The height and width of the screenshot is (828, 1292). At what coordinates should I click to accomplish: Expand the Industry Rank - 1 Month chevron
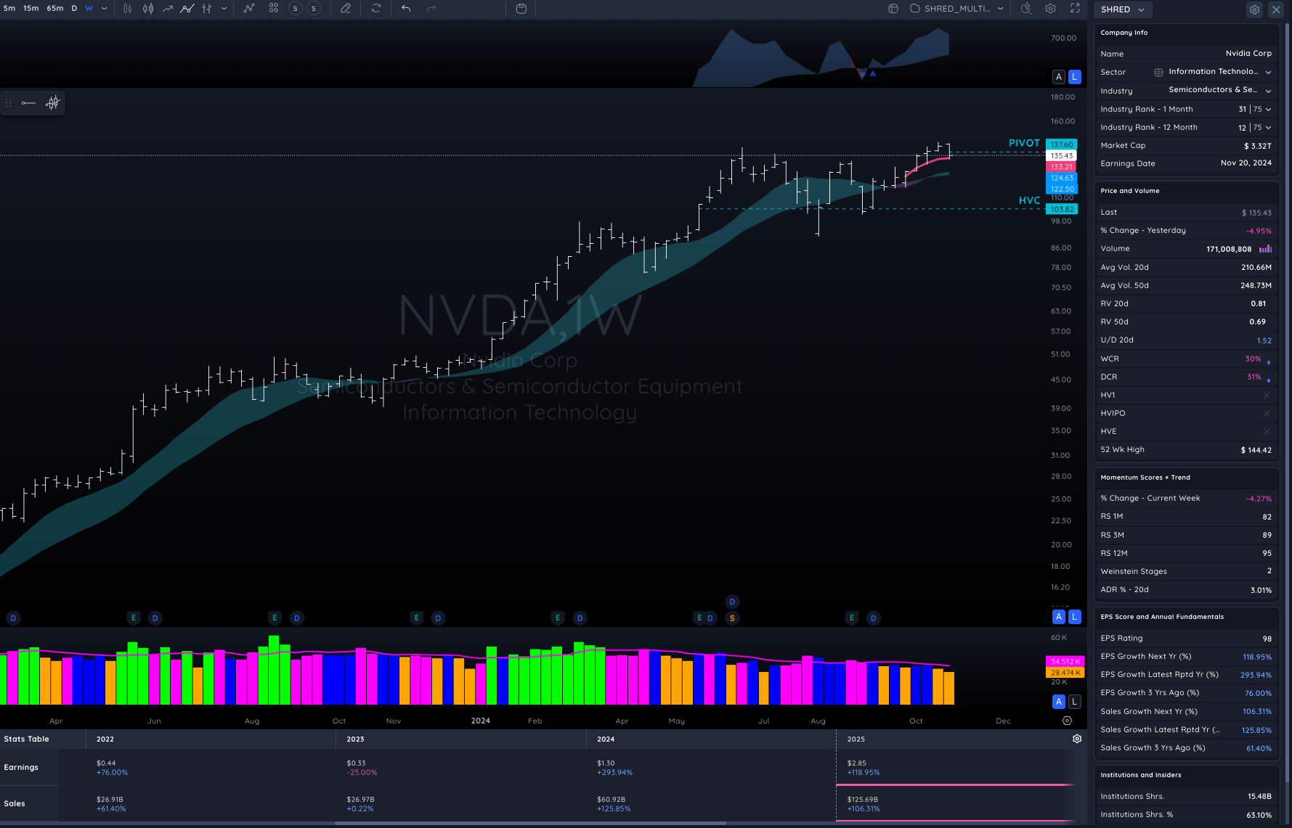click(x=1268, y=109)
